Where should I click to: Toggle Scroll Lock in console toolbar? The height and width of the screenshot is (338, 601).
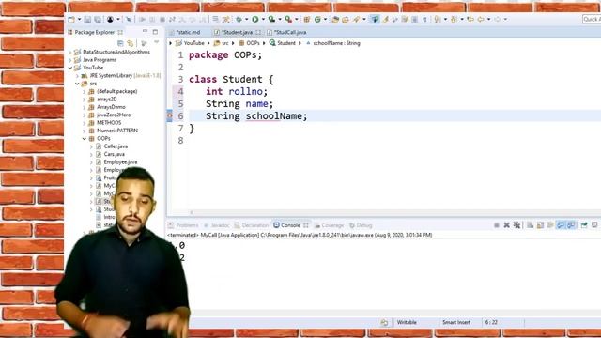point(541,225)
